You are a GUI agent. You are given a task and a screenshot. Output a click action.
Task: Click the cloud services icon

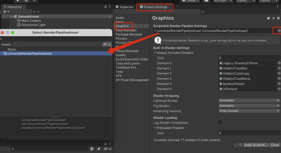click(x=206, y=1)
